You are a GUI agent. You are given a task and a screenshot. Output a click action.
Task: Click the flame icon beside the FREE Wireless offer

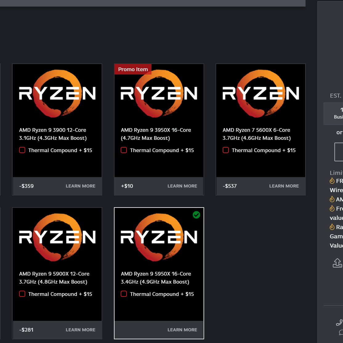(x=332, y=181)
